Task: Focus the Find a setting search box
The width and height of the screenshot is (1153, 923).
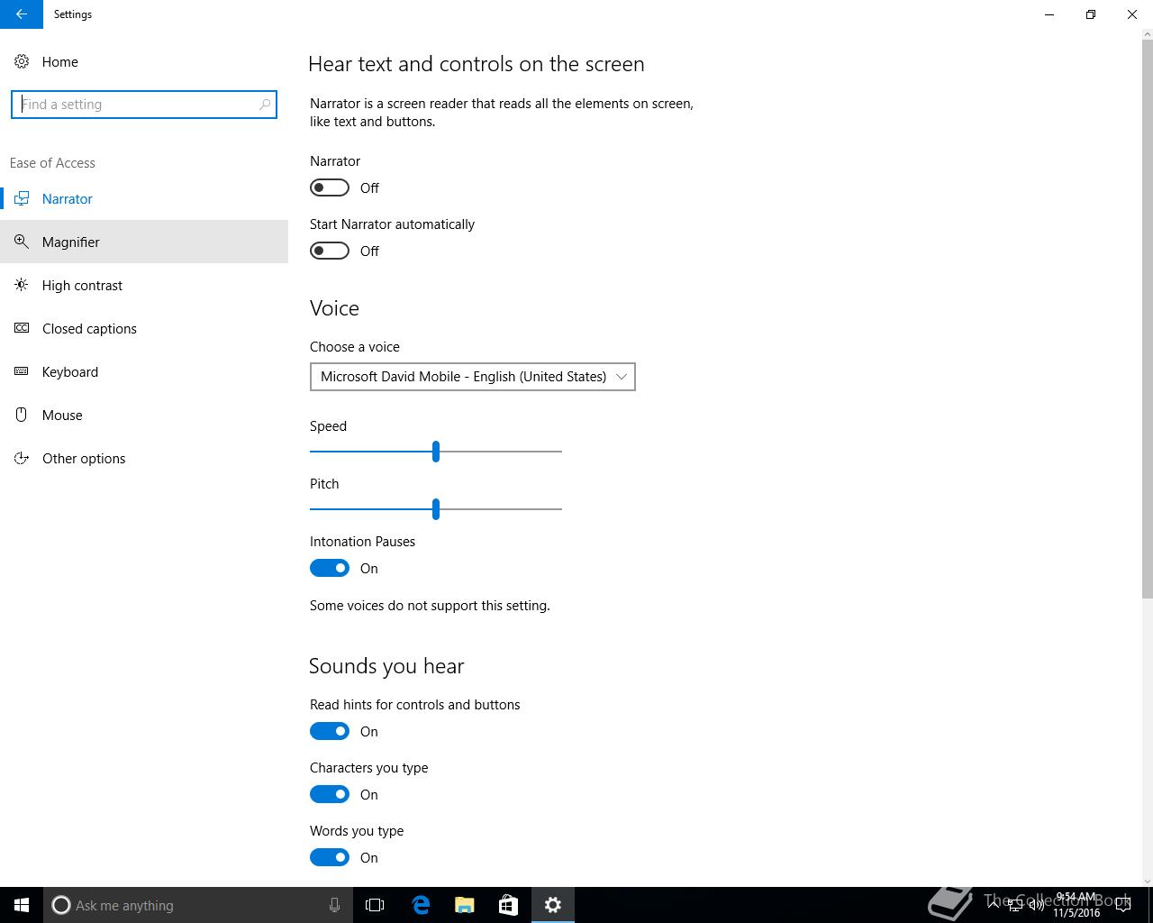Action: point(144,105)
